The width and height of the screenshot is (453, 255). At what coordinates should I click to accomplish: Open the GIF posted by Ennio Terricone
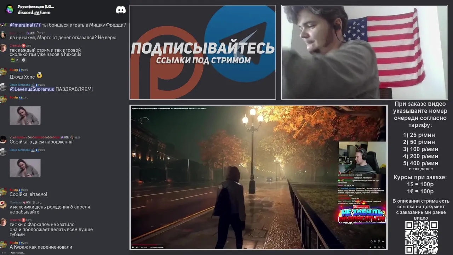25,168
